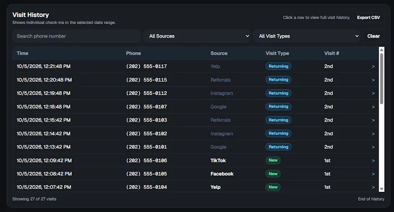
Task: Select timestamp 10/5/2026, 12:08:42 PM
Action: coord(44,174)
